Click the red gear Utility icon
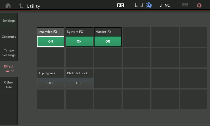The height and width of the screenshot is (126, 210). (199, 6)
